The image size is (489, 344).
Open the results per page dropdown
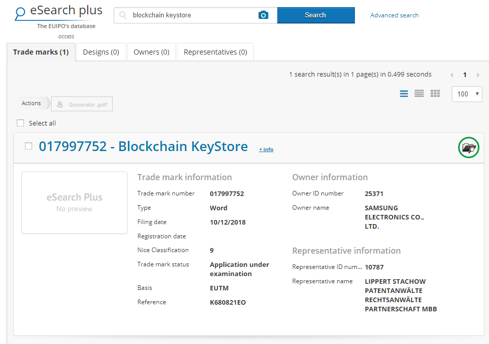(467, 94)
